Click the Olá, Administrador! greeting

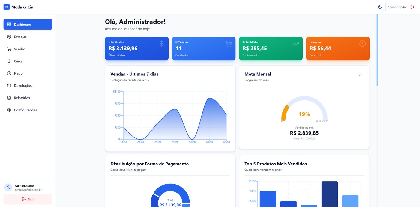click(x=135, y=22)
